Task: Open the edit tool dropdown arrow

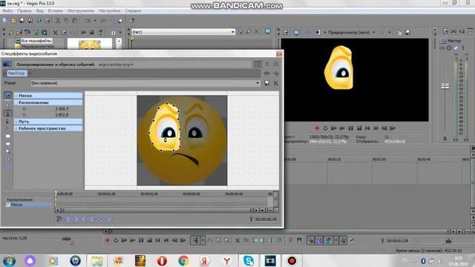Action: [203, 240]
